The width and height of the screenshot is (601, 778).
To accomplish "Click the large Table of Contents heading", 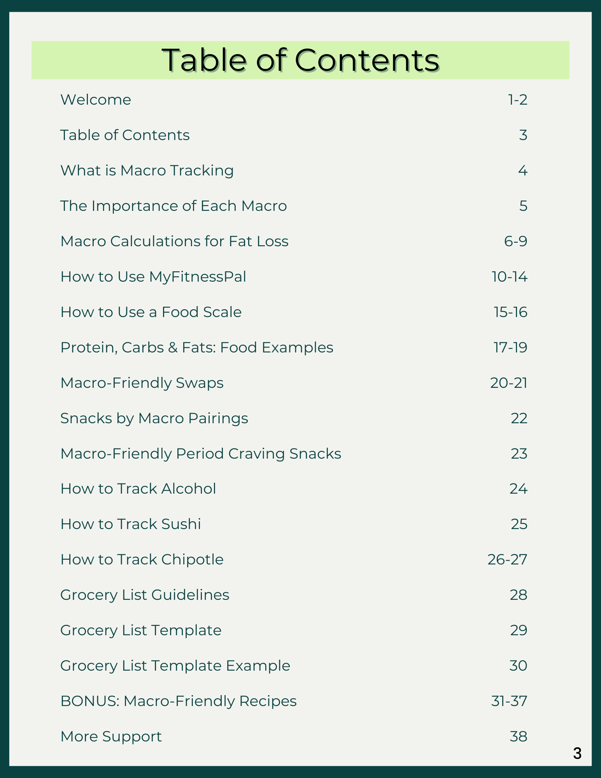I will [x=300, y=60].
